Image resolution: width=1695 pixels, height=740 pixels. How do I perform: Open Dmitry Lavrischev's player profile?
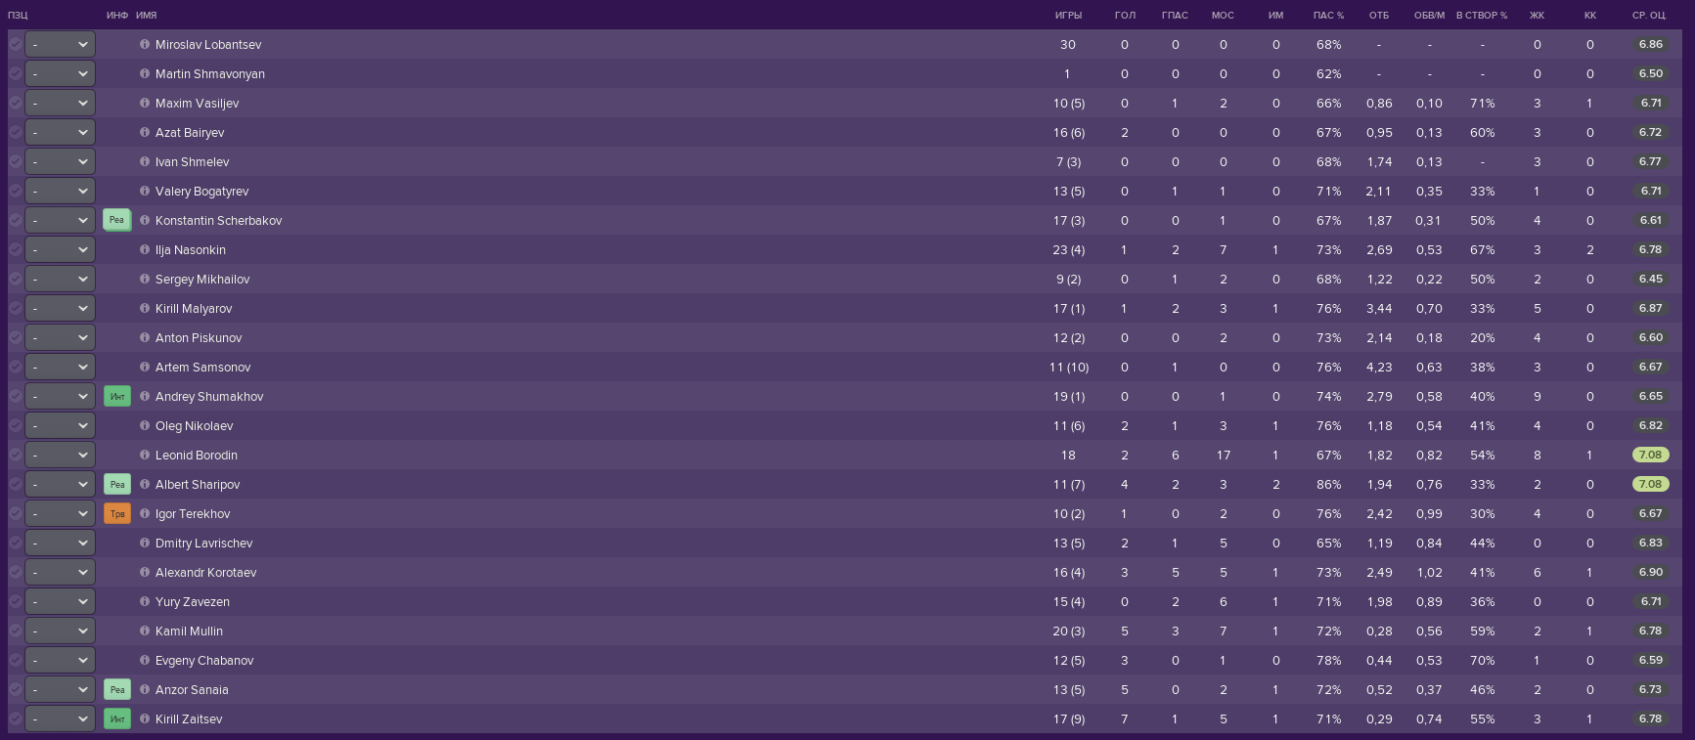click(x=203, y=543)
